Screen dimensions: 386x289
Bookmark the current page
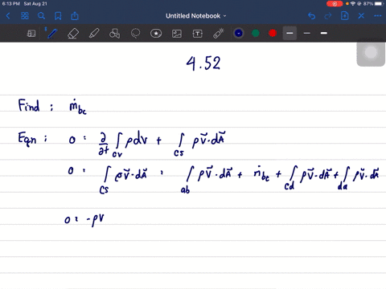[x=58, y=16]
